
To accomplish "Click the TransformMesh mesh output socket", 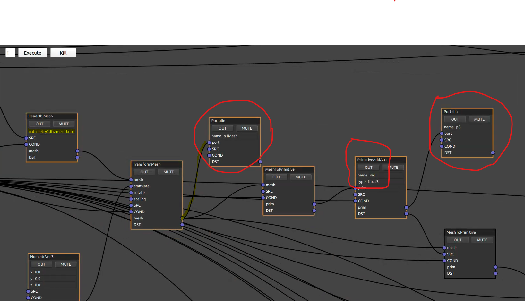I will click(x=182, y=218).
